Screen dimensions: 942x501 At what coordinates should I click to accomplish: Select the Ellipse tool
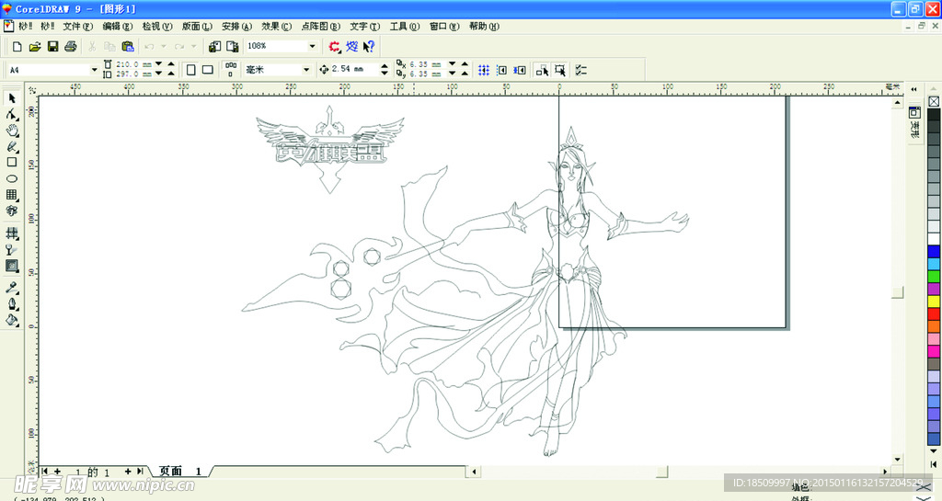[12, 178]
